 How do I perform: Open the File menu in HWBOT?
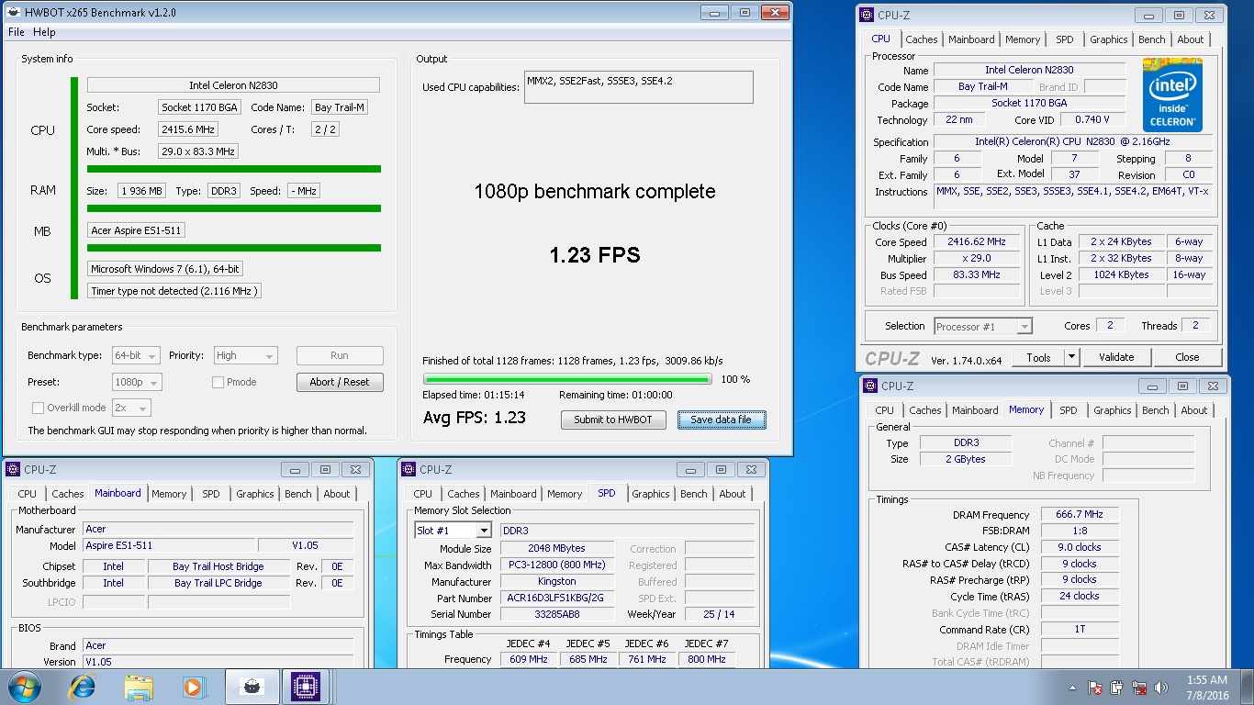pyautogui.click(x=17, y=32)
